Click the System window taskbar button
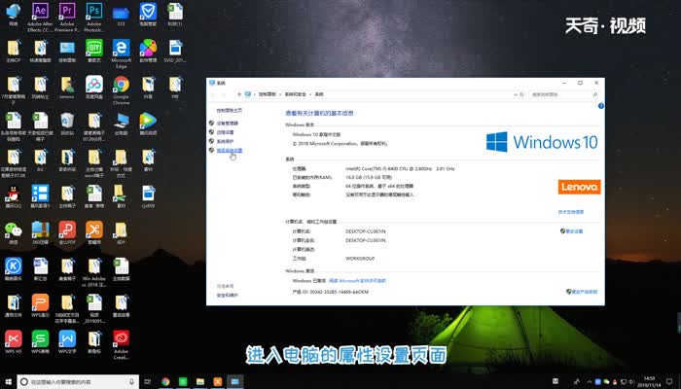This screenshot has height=389, width=681. (x=235, y=381)
